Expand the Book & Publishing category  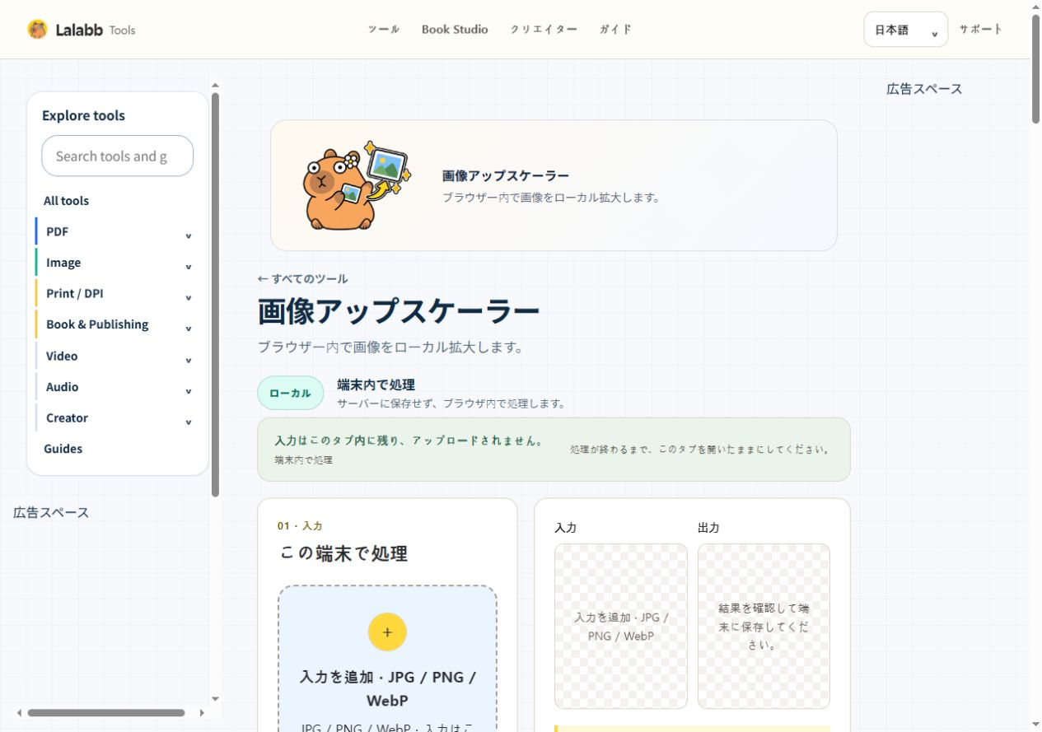[118, 324]
